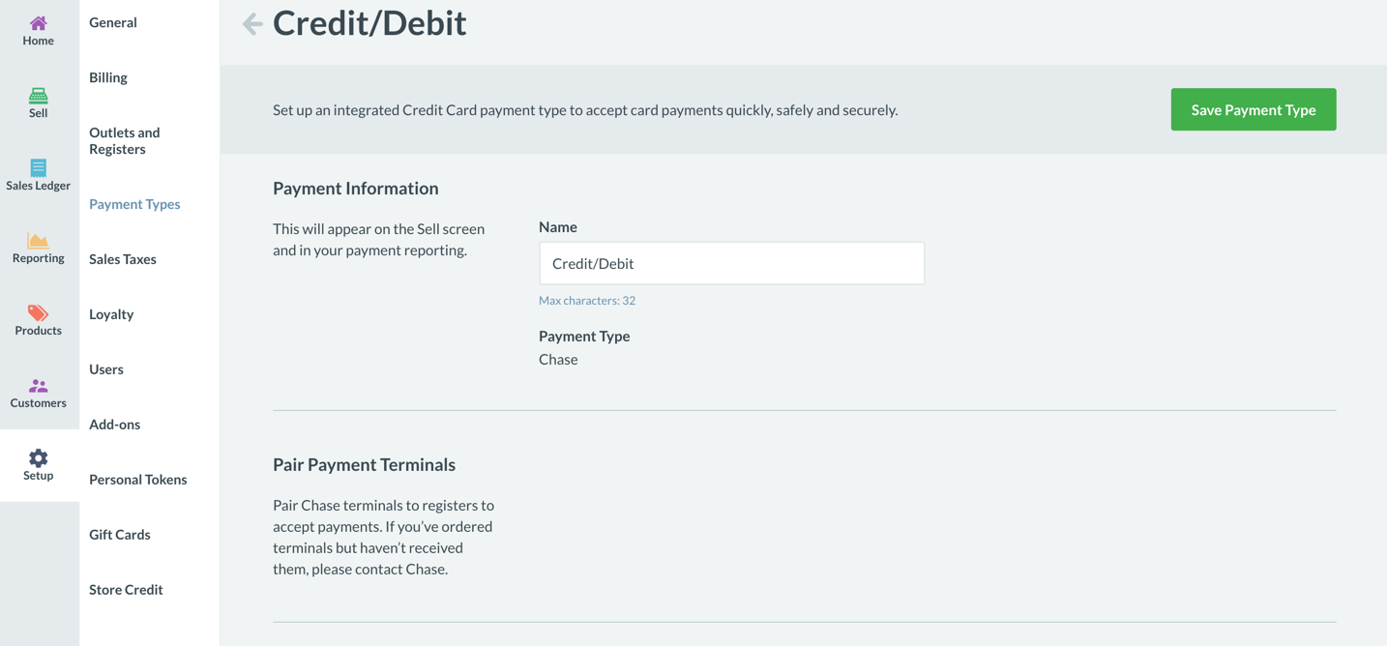Image resolution: width=1387 pixels, height=646 pixels.
Task: Open Loyalty settings
Action: pos(111,314)
